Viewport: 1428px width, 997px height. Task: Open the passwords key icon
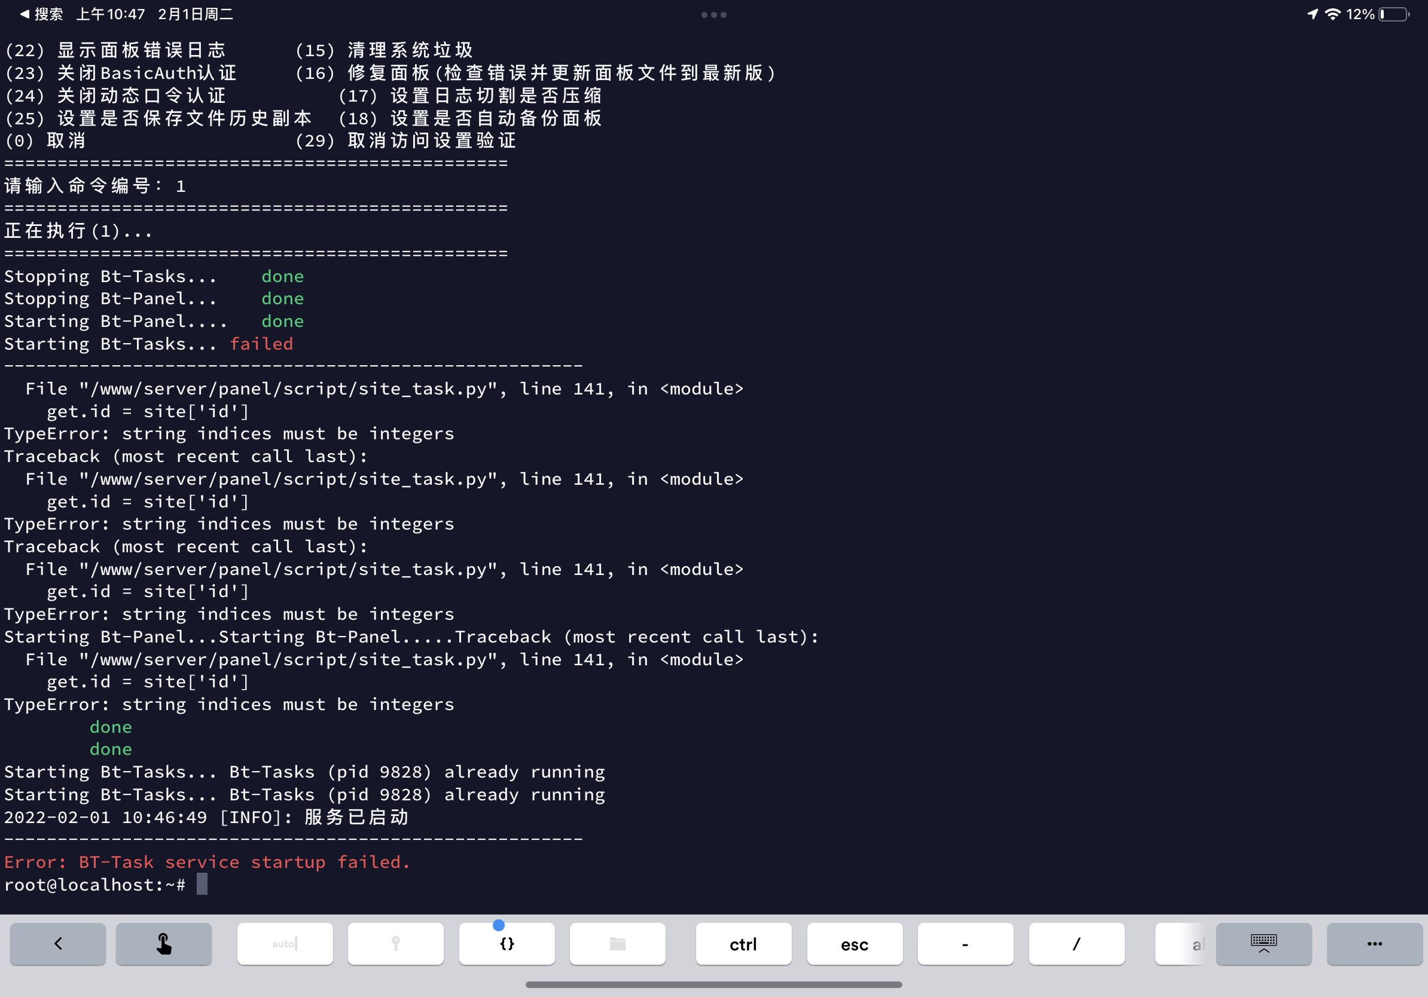[395, 944]
